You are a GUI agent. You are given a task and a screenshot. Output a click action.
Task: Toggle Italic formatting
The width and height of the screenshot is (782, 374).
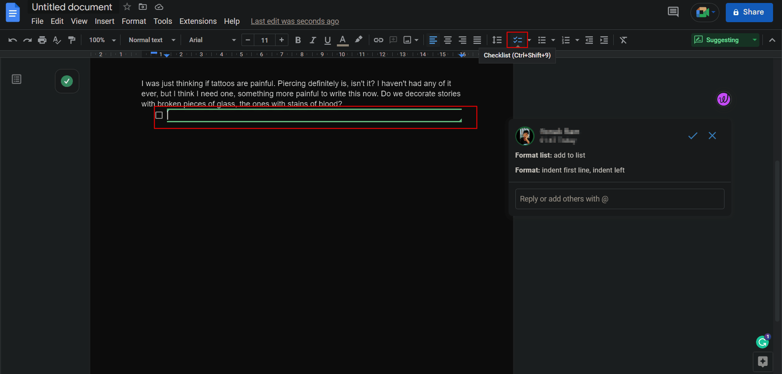[x=313, y=40]
